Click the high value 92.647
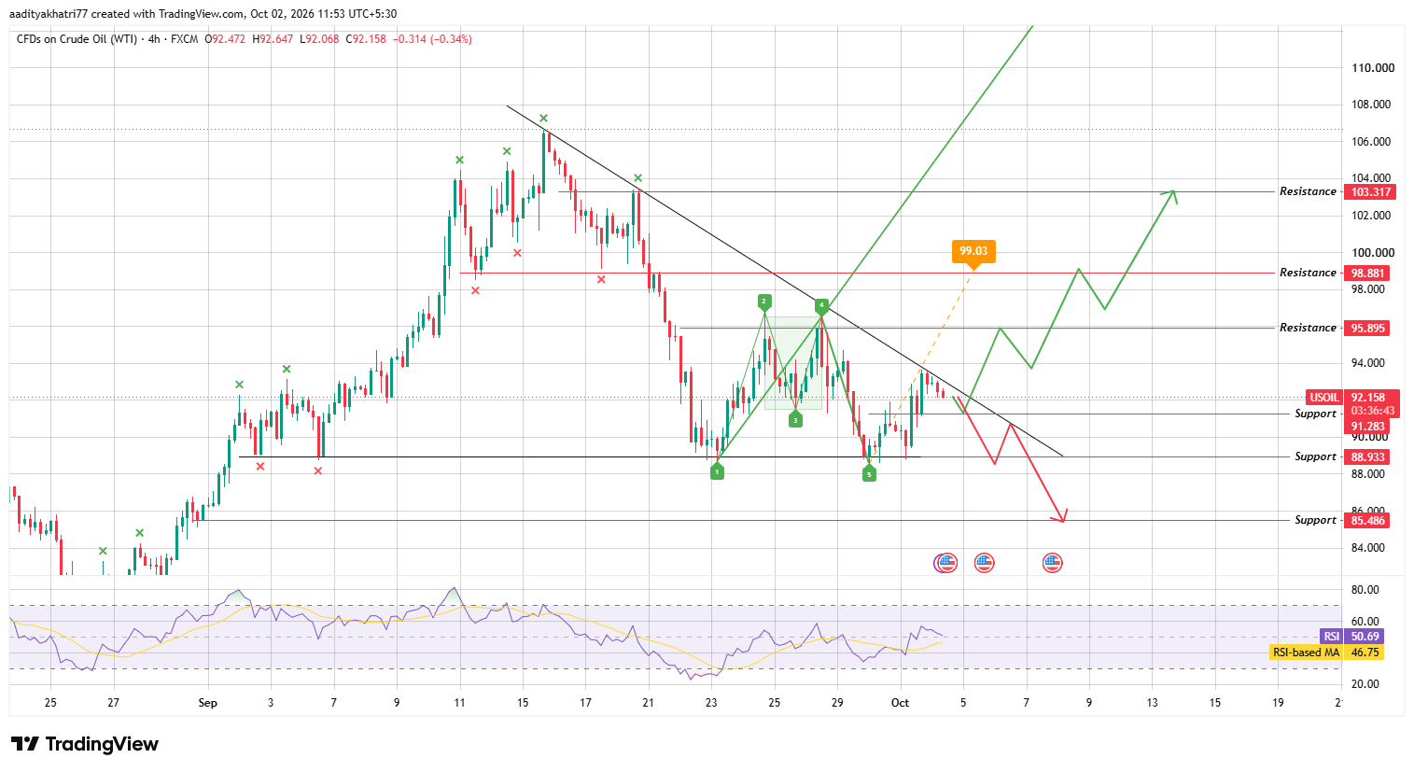 coord(276,39)
